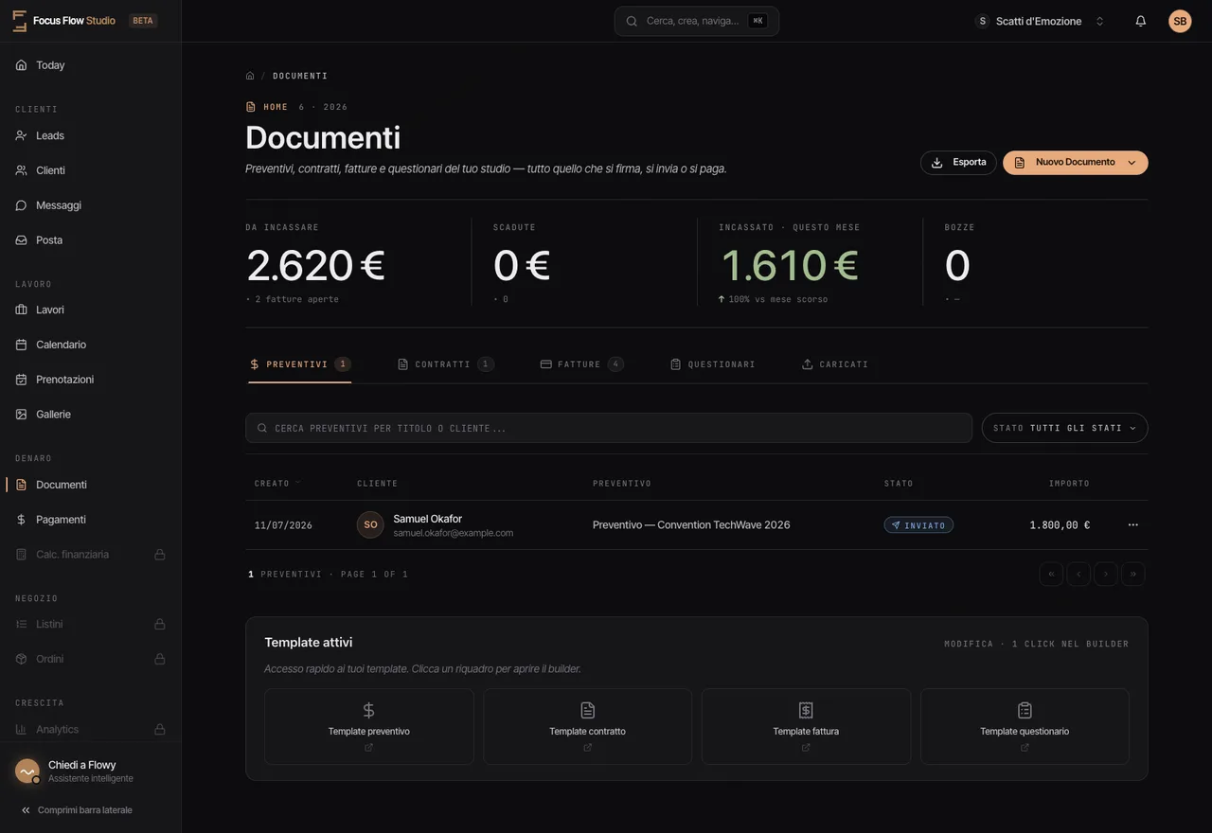Select the Preventivi tab
The width and height of the screenshot is (1212, 833).
point(299,364)
